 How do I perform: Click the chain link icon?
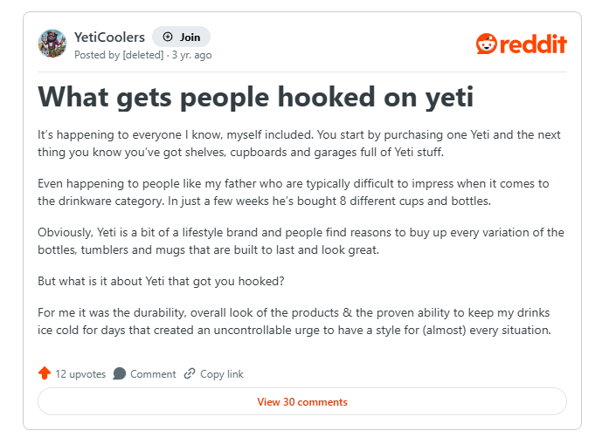point(190,373)
